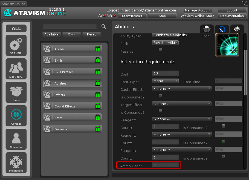This screenshot has height=180, width=249.
Task: Open the Caster Effect dropdown
Action: (182, 89)
